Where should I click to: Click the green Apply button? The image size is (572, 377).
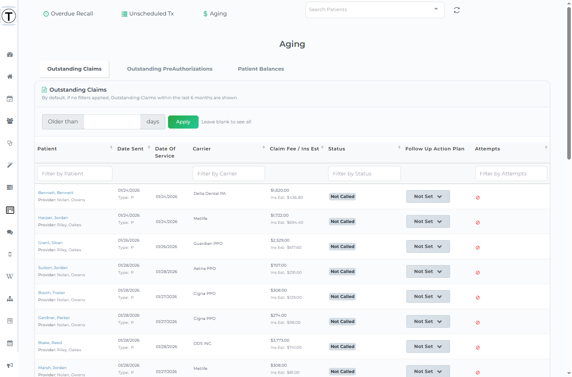coord(183,122)
